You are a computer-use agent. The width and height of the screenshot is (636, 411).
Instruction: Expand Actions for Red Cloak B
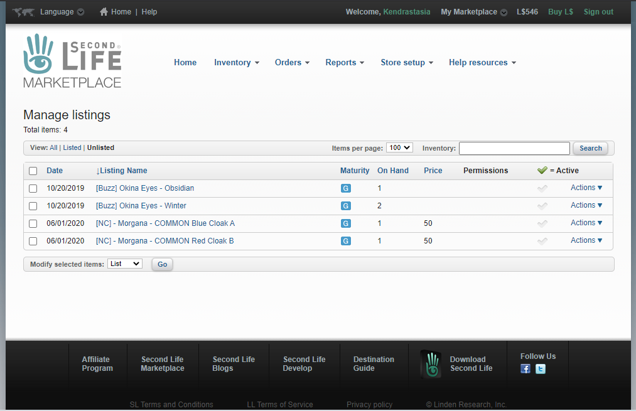tap(586, 240)
